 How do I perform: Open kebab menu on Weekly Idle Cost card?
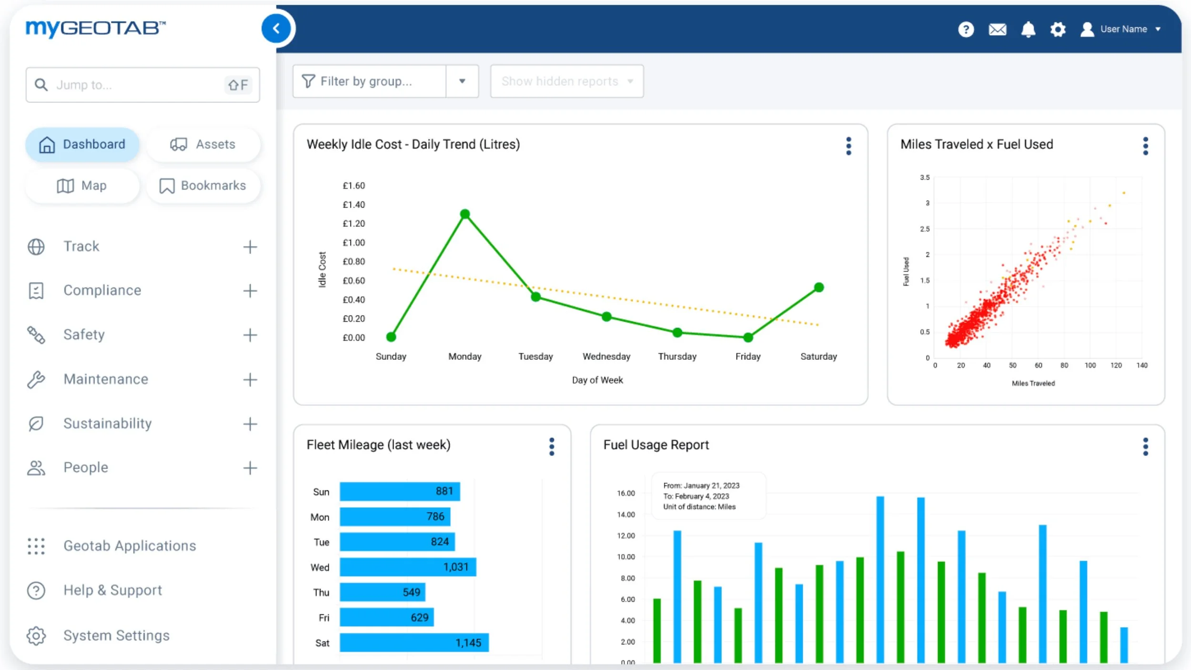pyautogui.click(x=848, y=146)
